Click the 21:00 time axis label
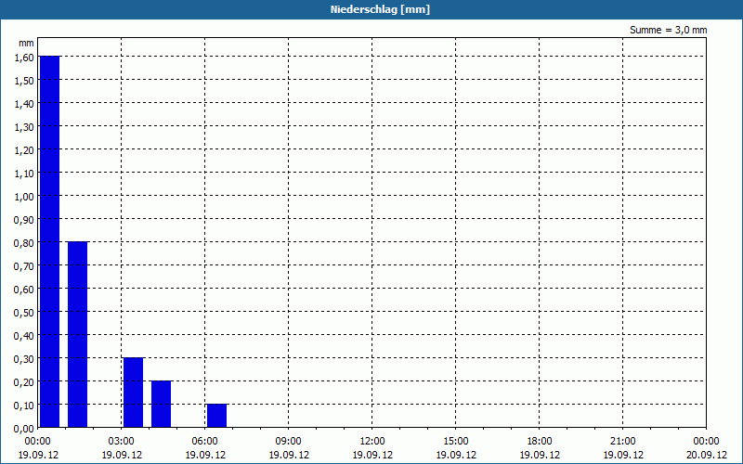The image size is (743, 464). 622,442
